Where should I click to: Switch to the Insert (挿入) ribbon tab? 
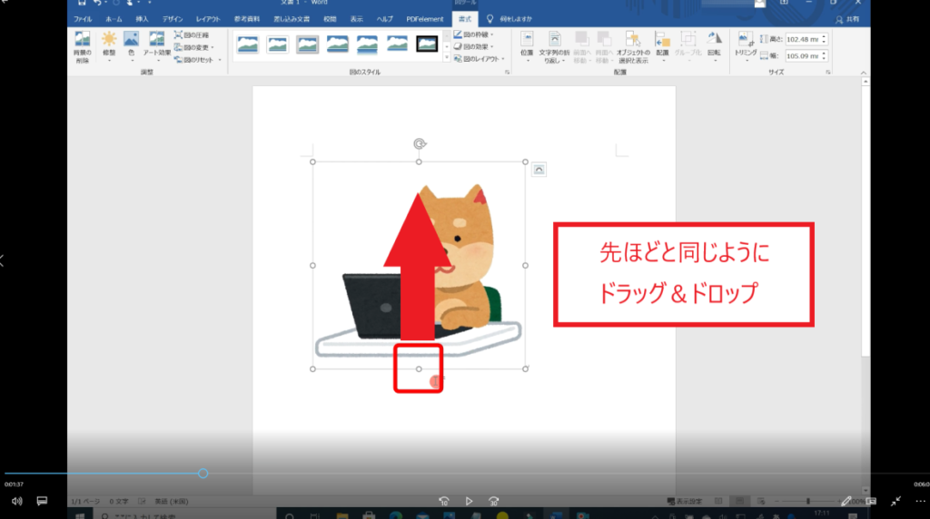(142, 18)
